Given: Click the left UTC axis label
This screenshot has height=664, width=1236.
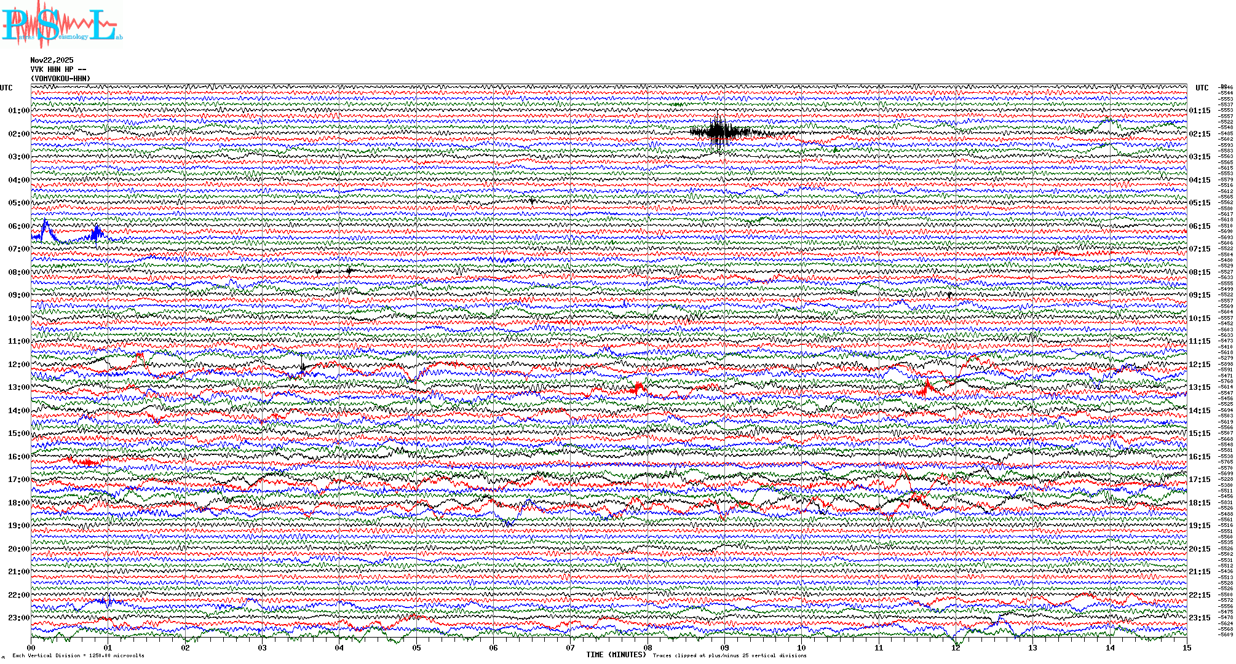Looking at the screenshot, I should click(x=6, y=88).
